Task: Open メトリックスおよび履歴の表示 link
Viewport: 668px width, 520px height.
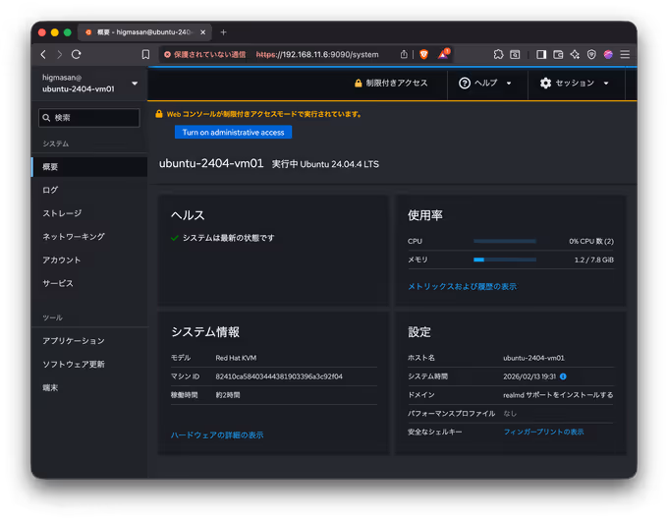Action: point(462,286)
